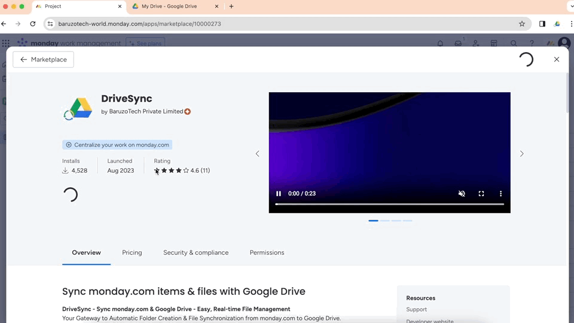Switch to the Project browser tab
Image resolution: width=574 pixels, height=323 pixels.
click(x=79, y=6)
